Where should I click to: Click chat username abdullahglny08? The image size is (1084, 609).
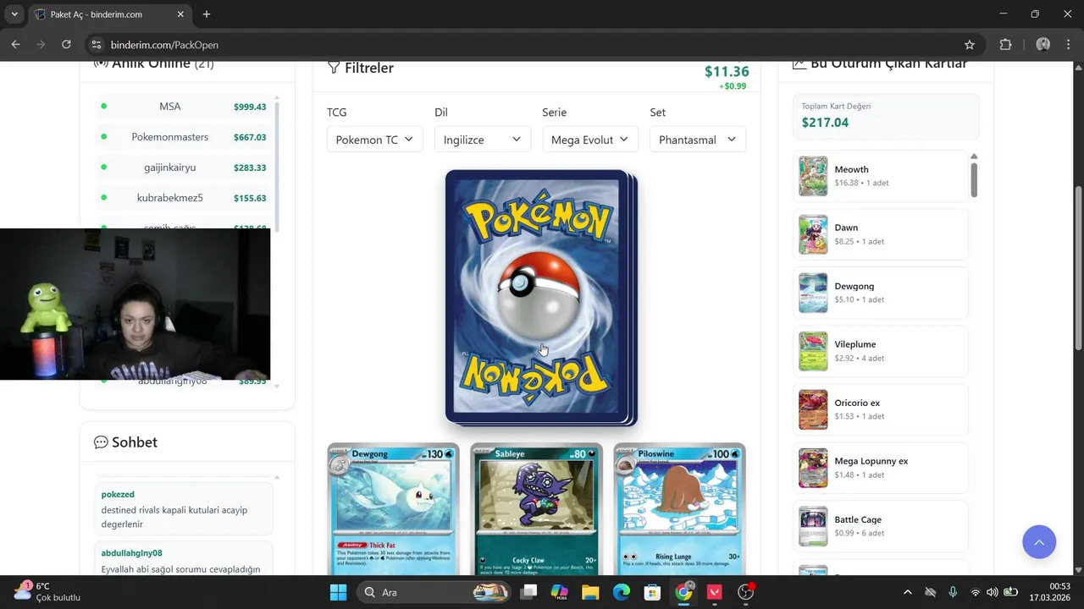(x=131, y=552)
